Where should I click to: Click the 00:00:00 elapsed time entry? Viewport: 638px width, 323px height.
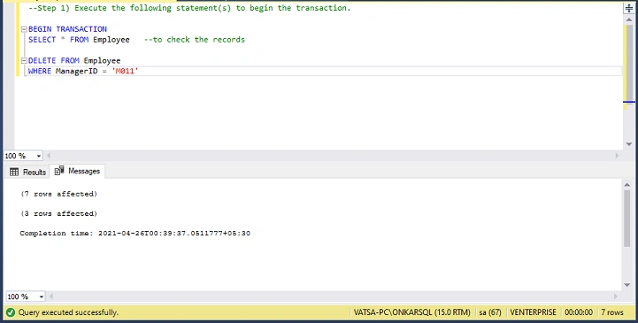(579, 312)
